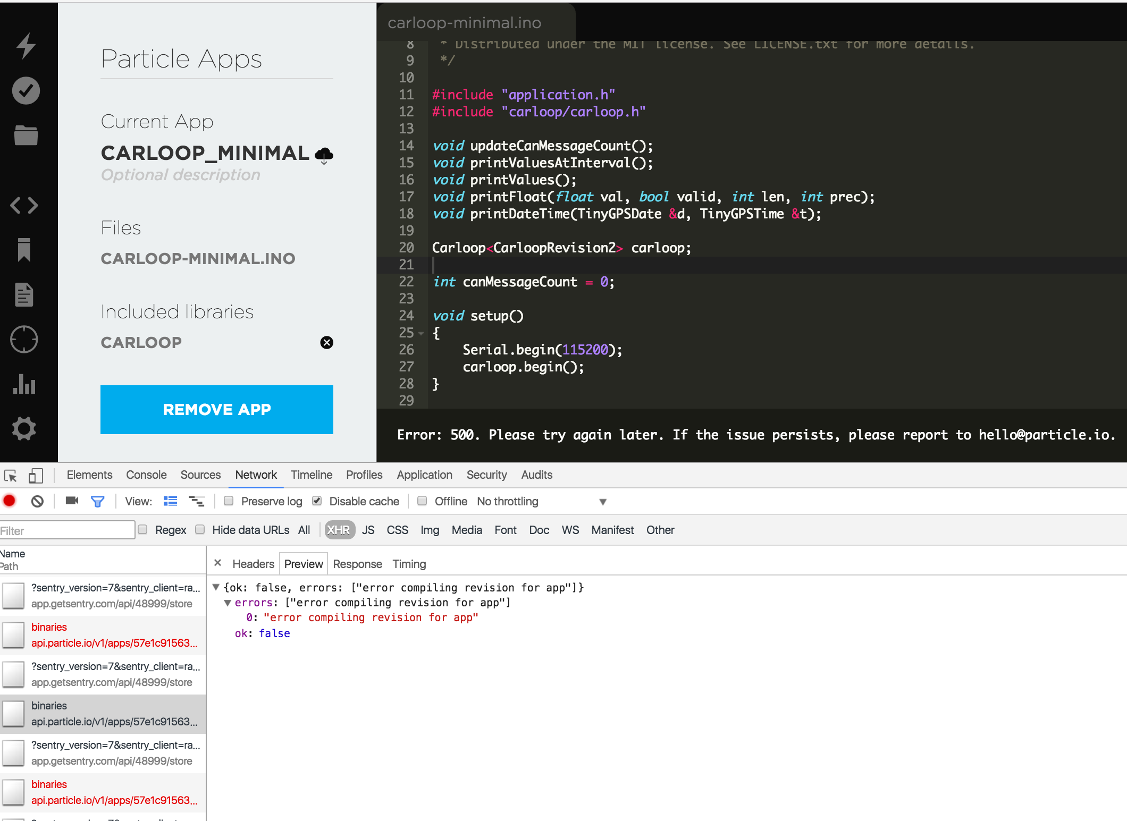Select the first sentry_version request row
Image resolution: width=1127 pixels, height=821 pixels.
[x=103, y=596]
